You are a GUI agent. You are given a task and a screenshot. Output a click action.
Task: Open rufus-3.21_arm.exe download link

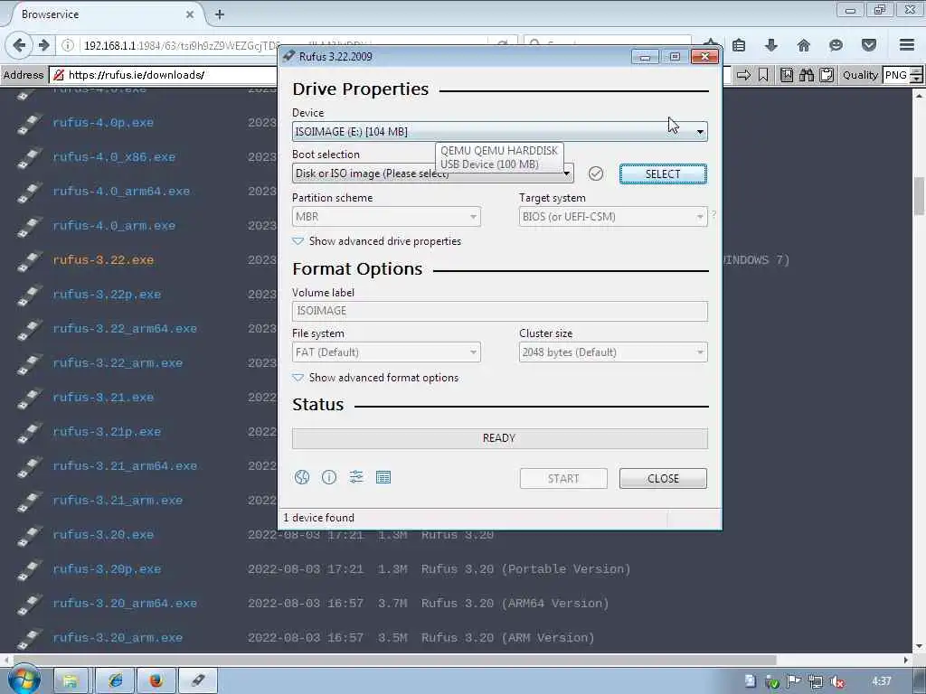click(118, 500)
